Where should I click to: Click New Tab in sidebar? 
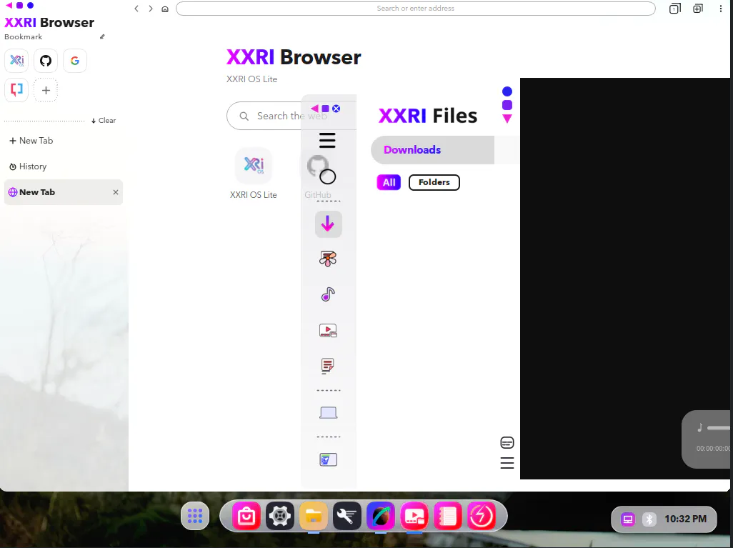[x=31, y=141]
